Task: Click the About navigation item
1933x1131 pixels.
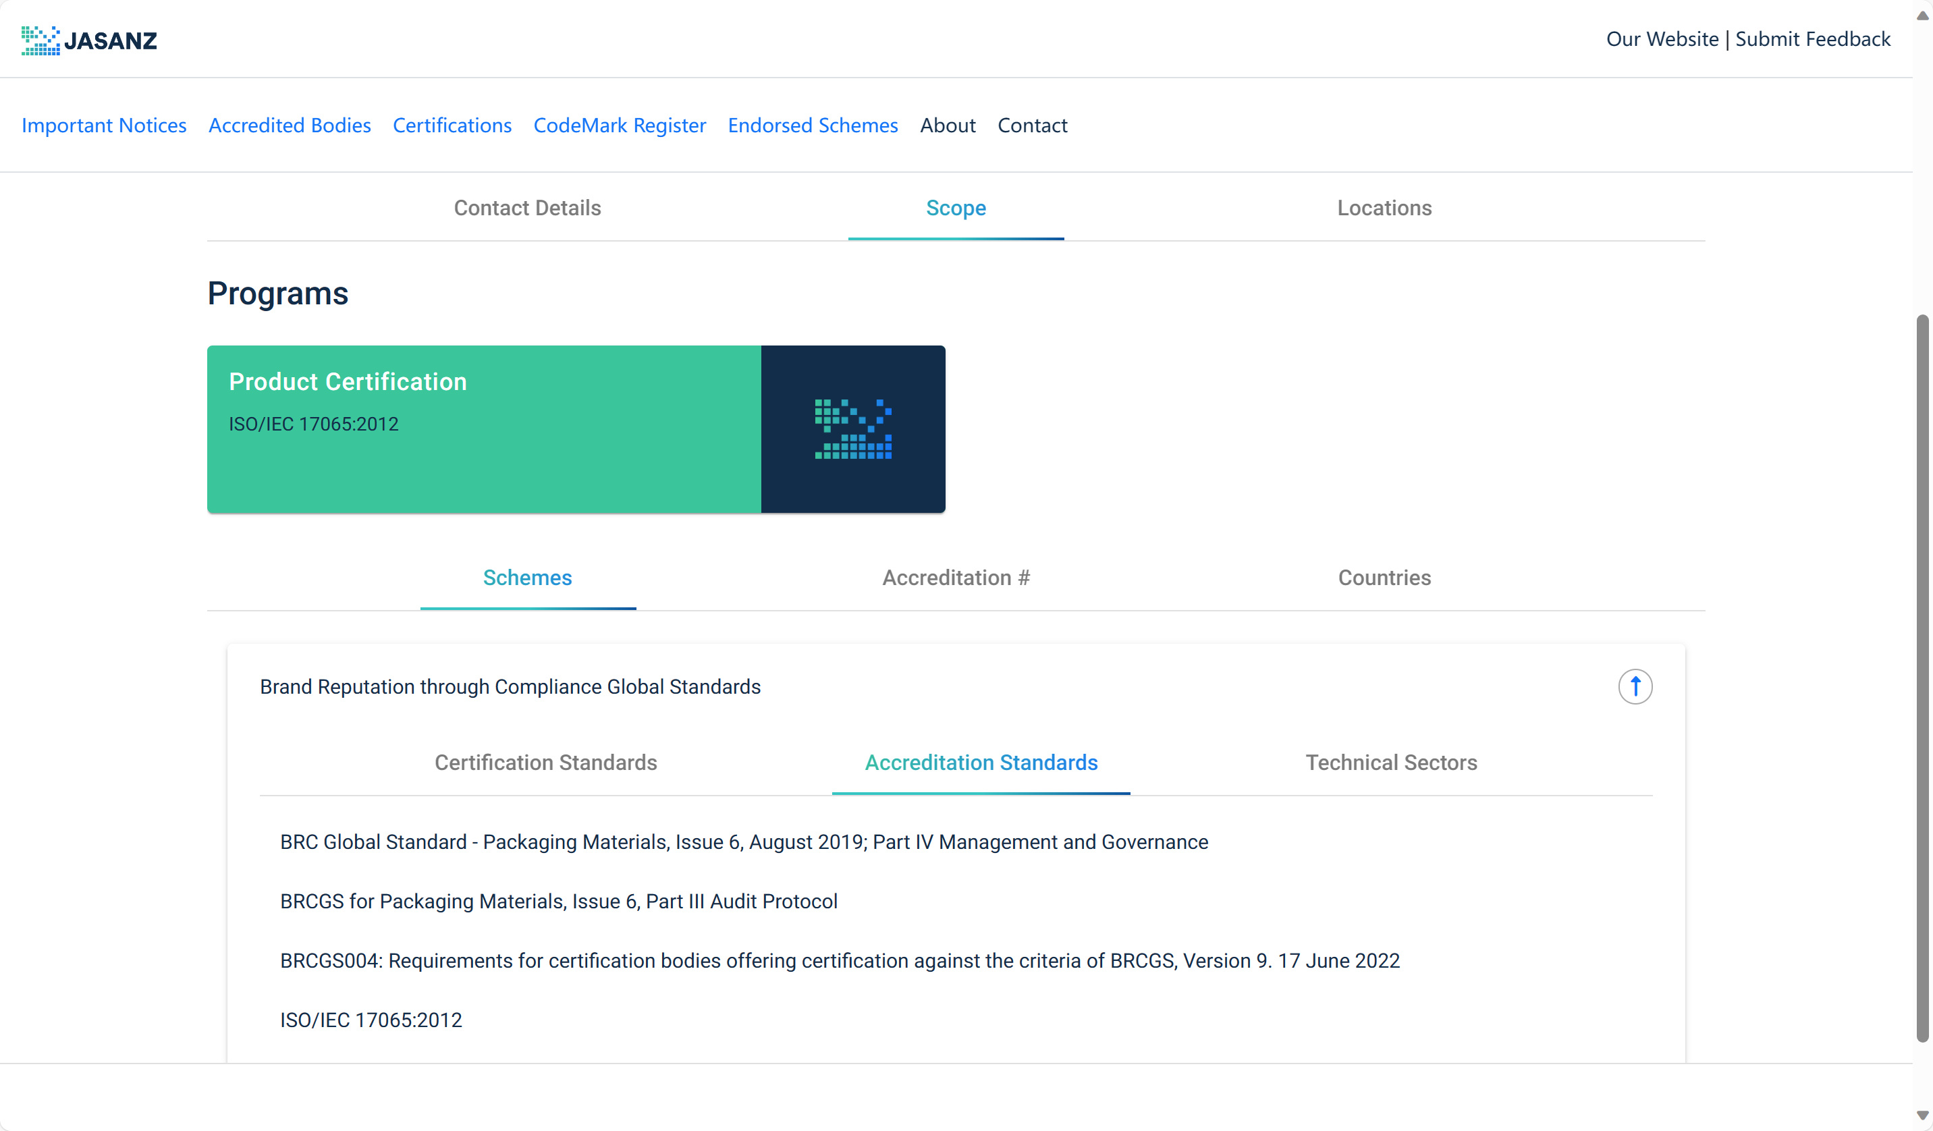Action: 948,124
